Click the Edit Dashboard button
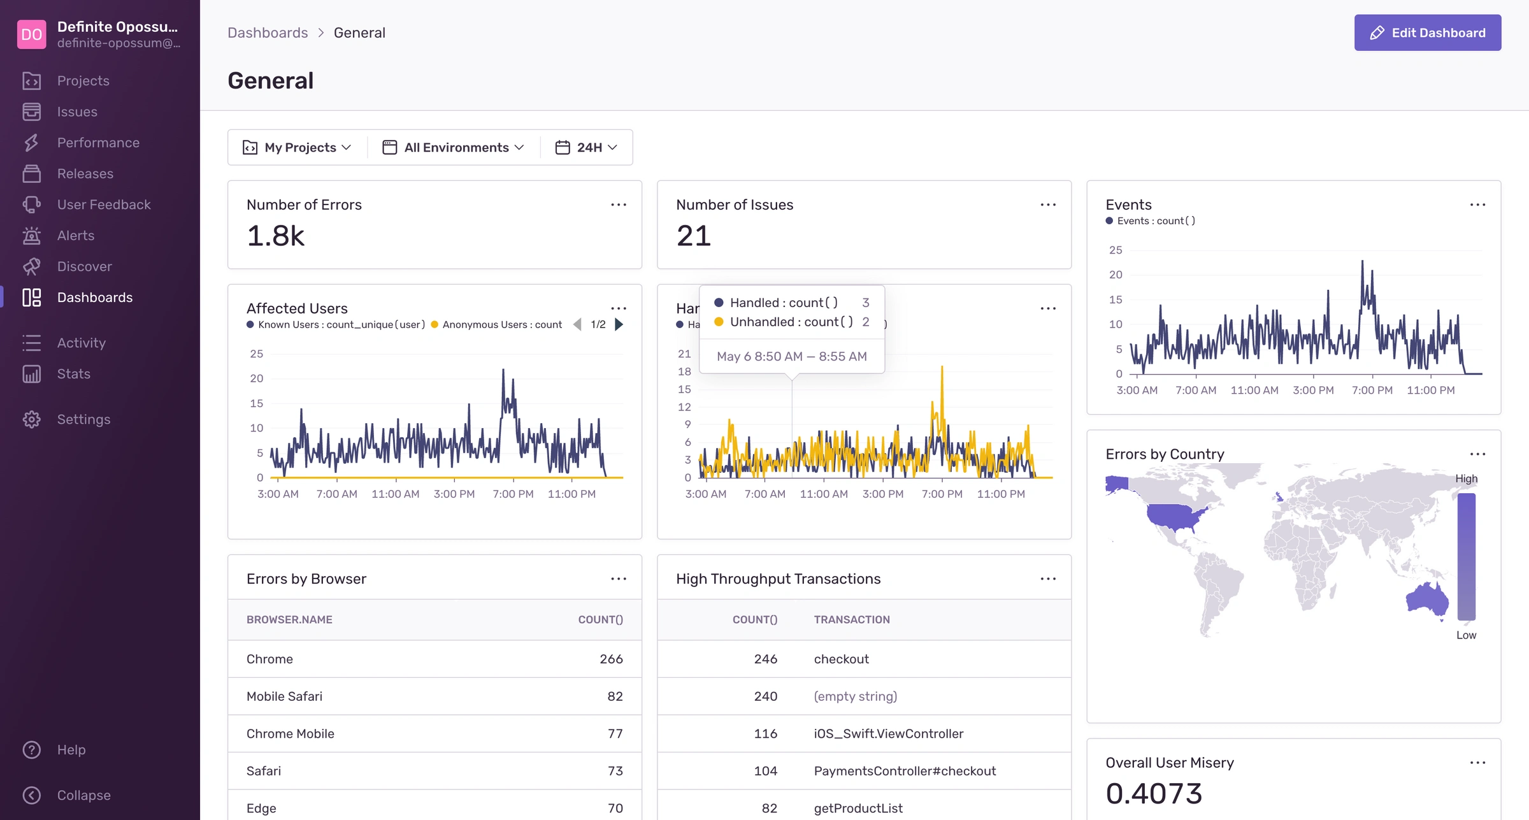This screenshot has height=820, width=1529. coord(1428,32)
